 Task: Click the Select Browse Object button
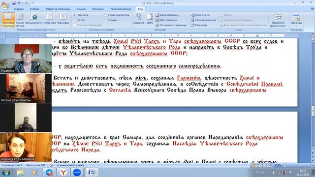313,156
